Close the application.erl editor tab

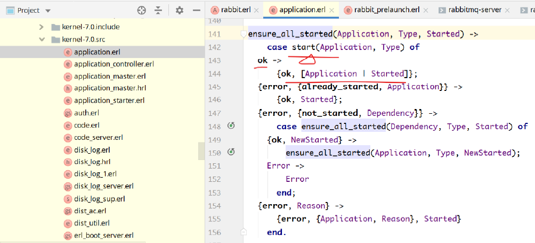point(332,10)
